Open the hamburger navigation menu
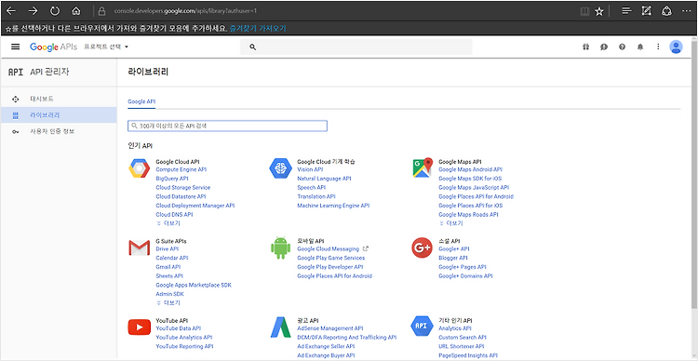 16,47
